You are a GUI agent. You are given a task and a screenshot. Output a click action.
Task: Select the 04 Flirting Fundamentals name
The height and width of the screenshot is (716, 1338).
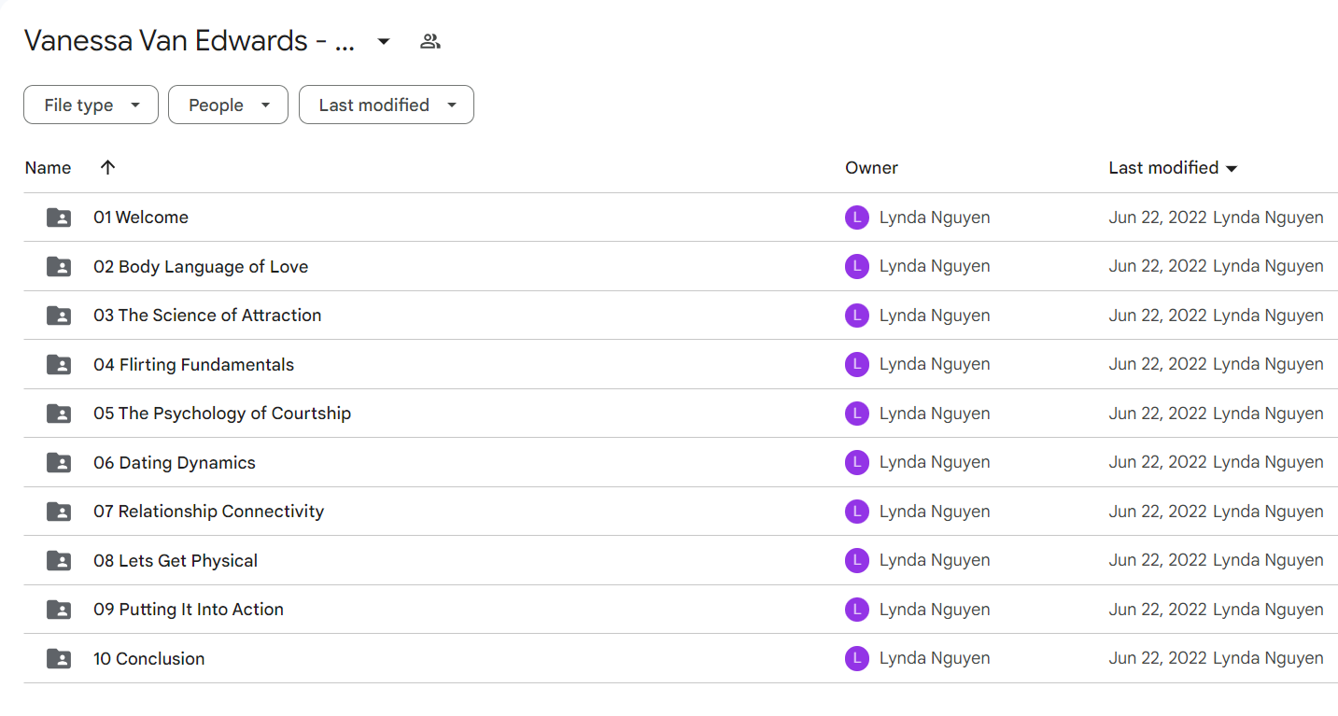pyautogui.click(x=193, y=365)
